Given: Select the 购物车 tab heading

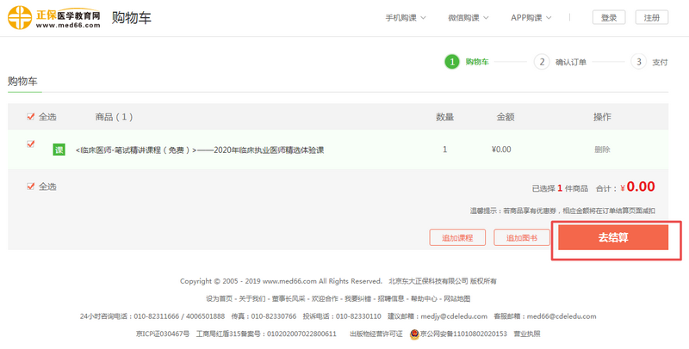Looking at the screenshot, I should (x=25, y=81).
